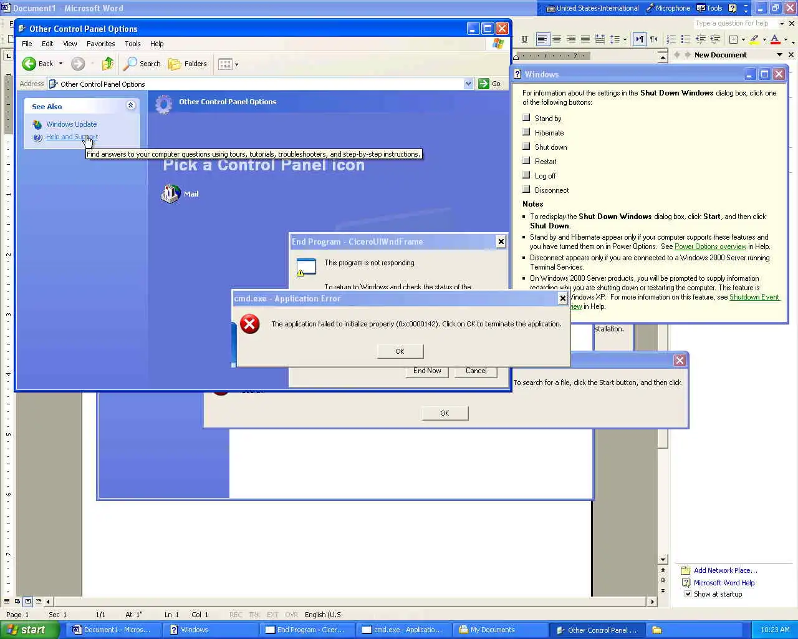This screenshot has height=639, width=798.
Task: Set right-to-left paragraph direction in Word
Action: pyautogui.click(x=654, y=39)
